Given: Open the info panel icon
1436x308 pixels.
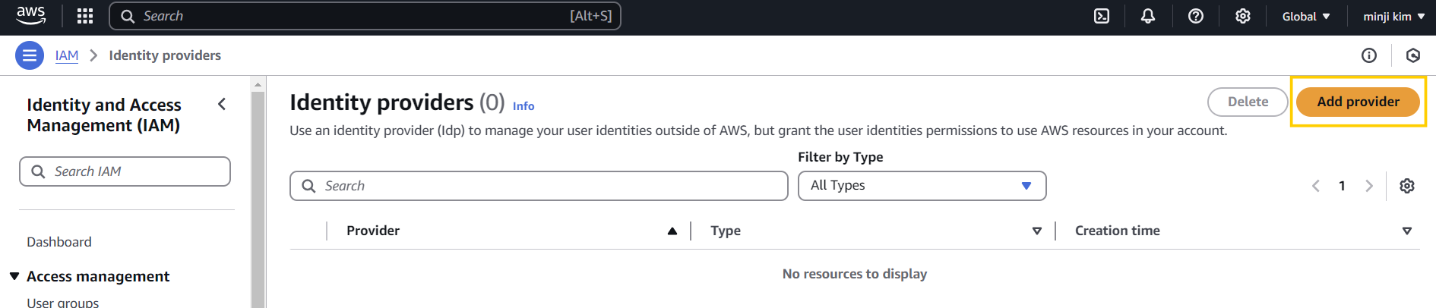Looking at the screenshot, I should click(x=1369, y=55).
